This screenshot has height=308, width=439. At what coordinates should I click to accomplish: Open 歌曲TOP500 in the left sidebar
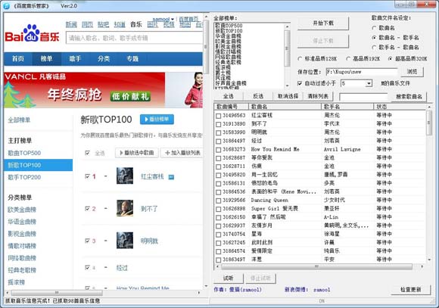[x=24, y=153]
